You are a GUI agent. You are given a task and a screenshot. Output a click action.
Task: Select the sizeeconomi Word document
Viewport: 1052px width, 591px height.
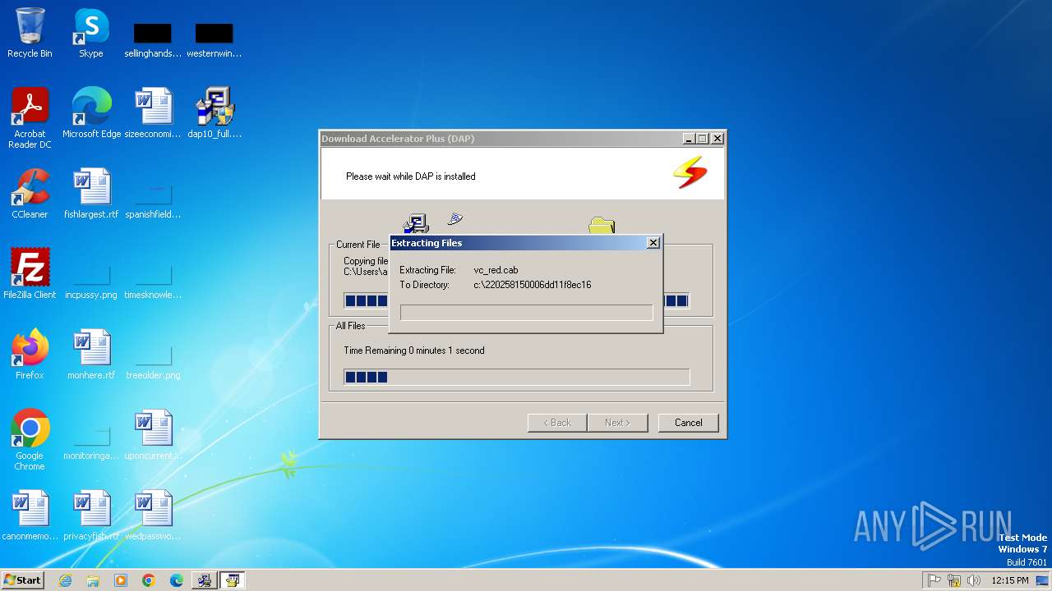click(153, 113)
